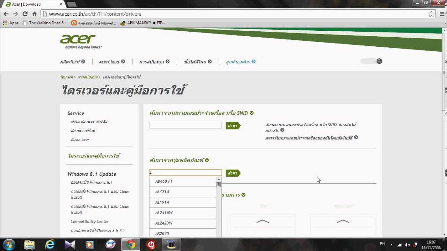Open the AcerCloud navigation menu
Viewport: 447px width, 251px height.
point(112,62)
